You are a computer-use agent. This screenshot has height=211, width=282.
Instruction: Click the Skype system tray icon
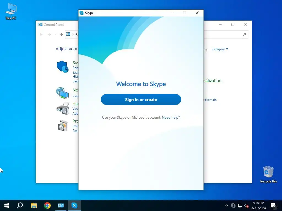point(233,206)
